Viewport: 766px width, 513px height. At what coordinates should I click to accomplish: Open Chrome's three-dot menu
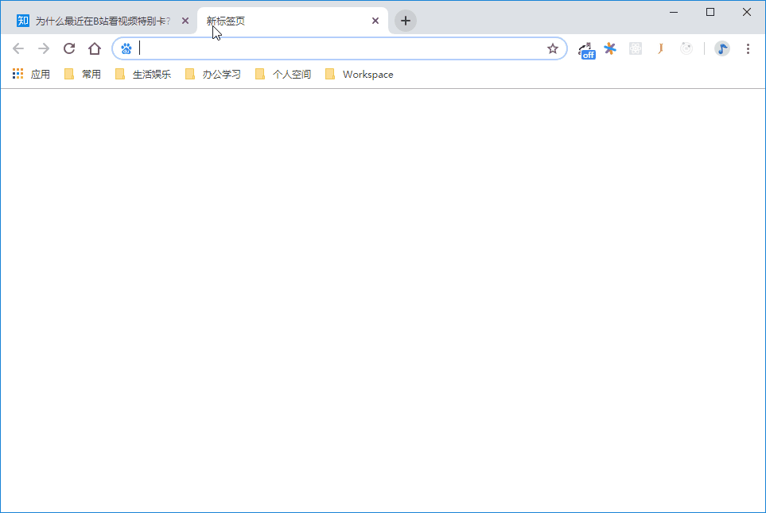tap(748, 48)
